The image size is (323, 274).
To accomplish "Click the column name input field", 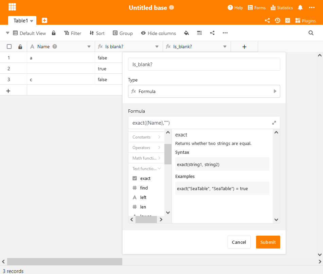I will click(204, 64).
